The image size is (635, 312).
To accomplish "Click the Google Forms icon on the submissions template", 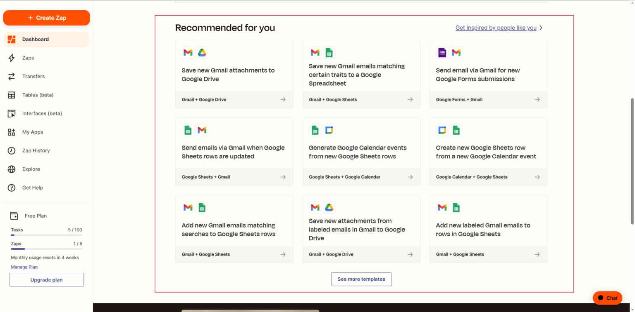I will point(442,52).
